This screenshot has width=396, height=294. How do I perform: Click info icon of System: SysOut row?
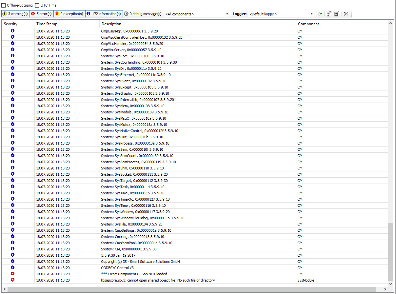(12, 137)
